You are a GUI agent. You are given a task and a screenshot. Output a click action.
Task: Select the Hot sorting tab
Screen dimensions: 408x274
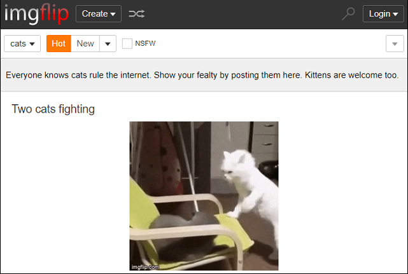tap(59, 44)
